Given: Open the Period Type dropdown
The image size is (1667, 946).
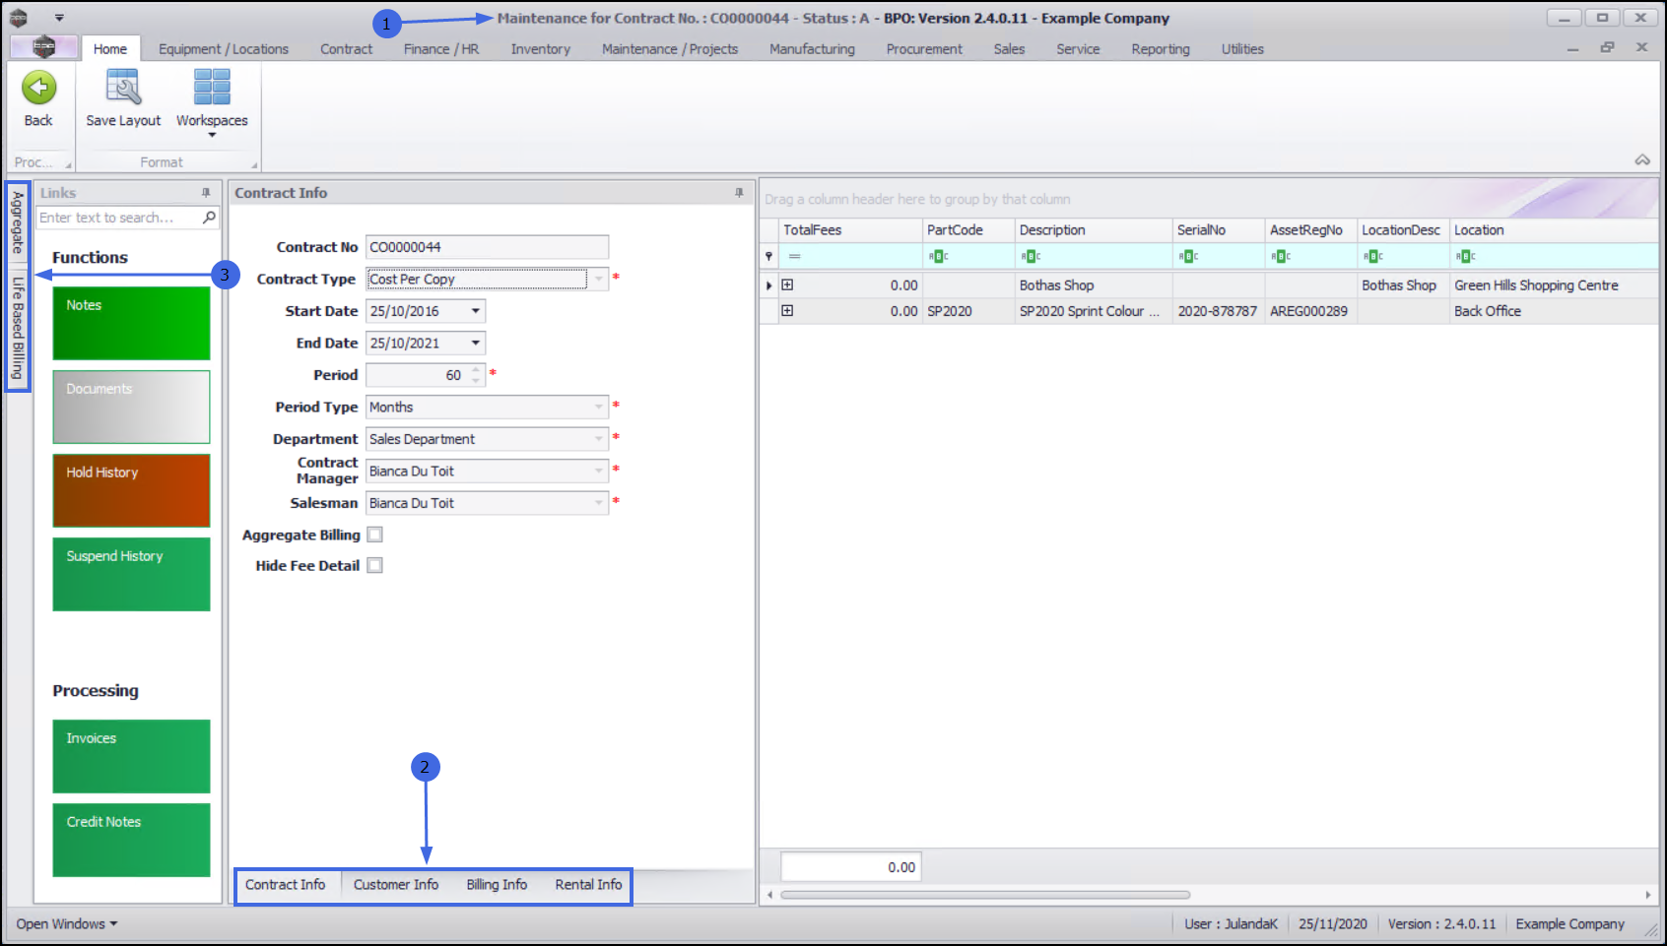Looking at the screenshot, I should [598, 408].
